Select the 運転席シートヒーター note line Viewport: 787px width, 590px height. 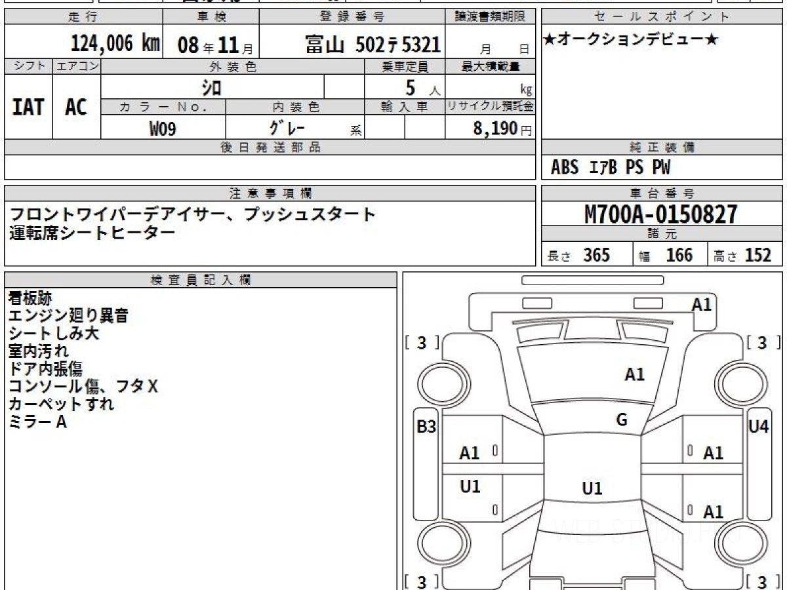click(92, 233)
